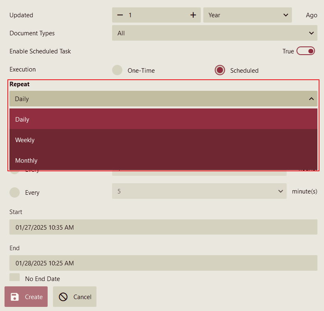
Task: Choose Weekly from the Repeat list
Action: [x=163, y=140]
